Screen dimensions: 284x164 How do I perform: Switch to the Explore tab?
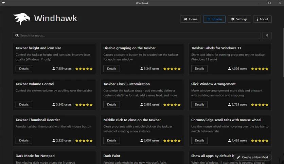(214, 19)
